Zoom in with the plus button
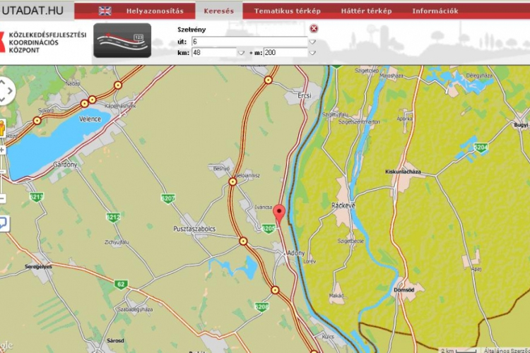 (2, 150)
